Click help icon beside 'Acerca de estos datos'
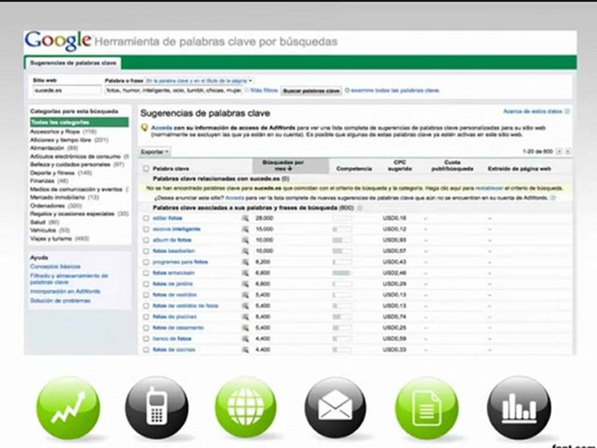This screenshot has height=448, width=597. coord(567,111)
